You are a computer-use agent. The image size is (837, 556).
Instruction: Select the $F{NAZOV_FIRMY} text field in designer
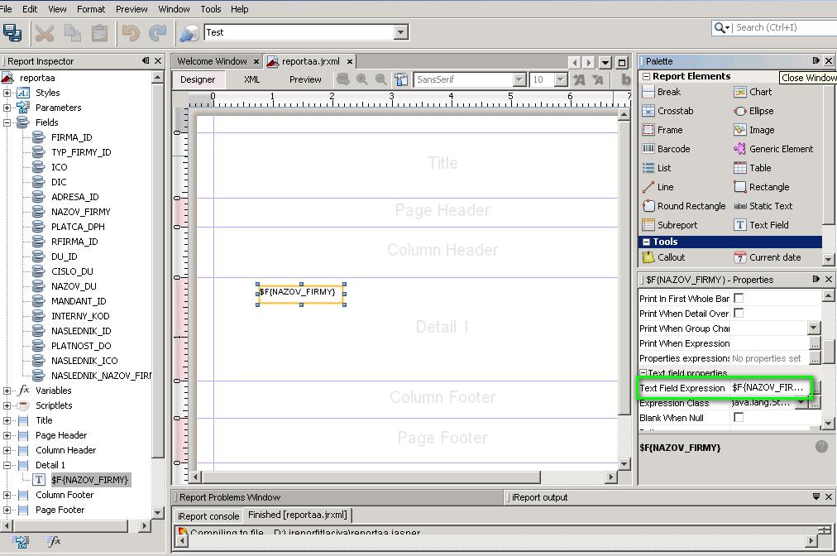[301, 294]
